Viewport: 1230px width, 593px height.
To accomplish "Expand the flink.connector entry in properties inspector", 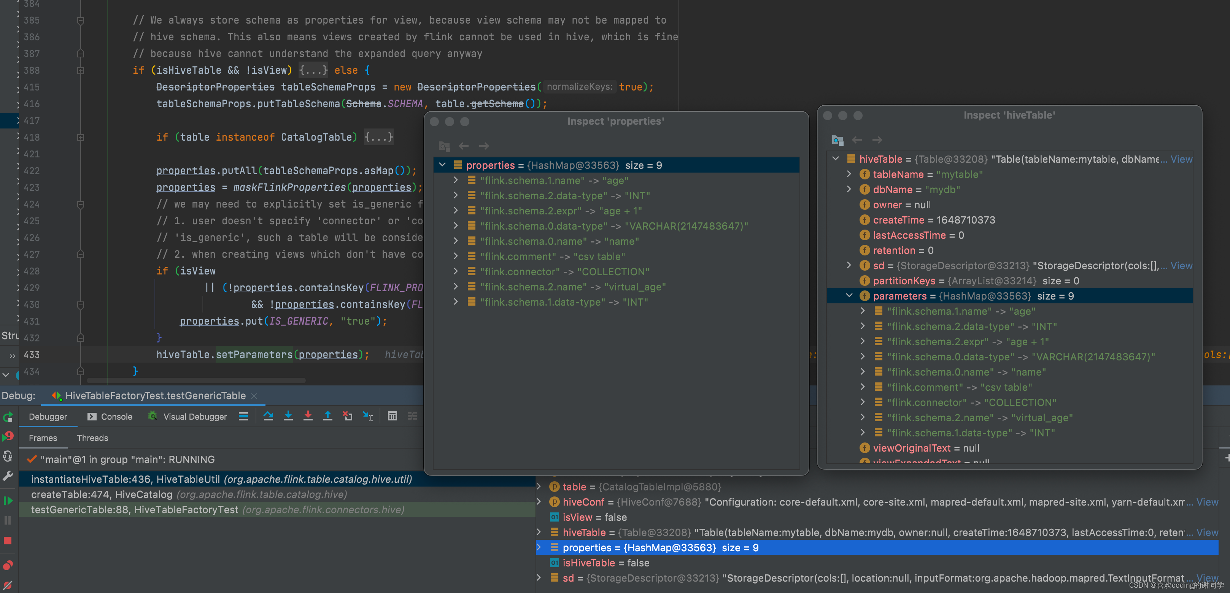I will [x=456, y=271].
